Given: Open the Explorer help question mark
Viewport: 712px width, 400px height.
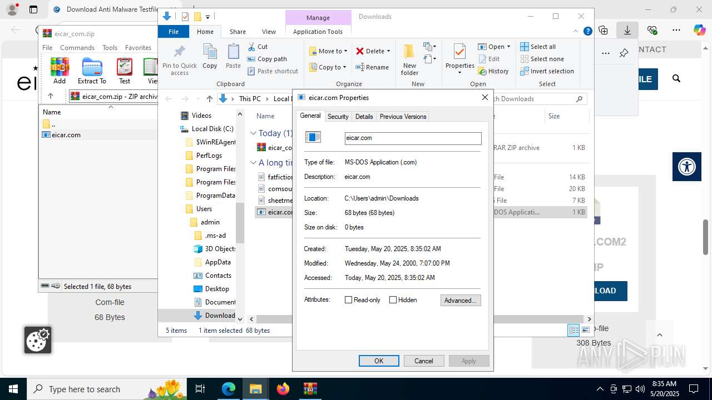Looking at the screenshot, I should (587, 32).
